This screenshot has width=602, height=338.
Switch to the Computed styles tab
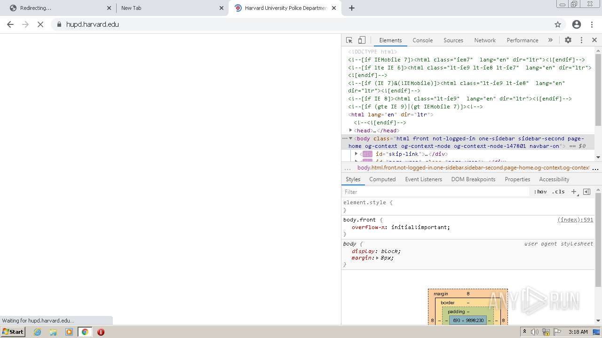click(382, 179)
